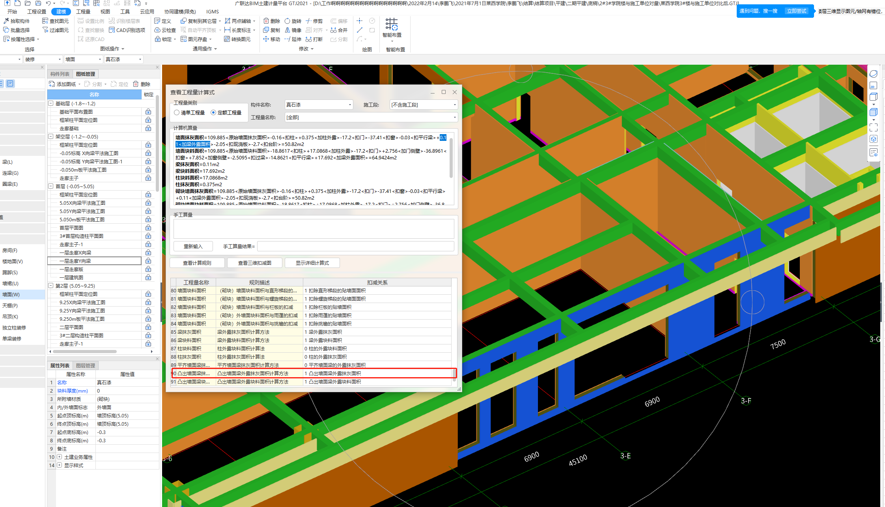Open the 工程设置 ribbon tab
Image resolution: width=885 pixels, height=507 pixels.
(x=37, y=11)
